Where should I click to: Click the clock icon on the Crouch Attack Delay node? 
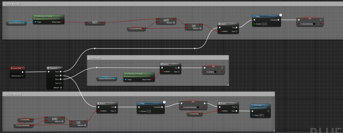[x=164, y=102]
